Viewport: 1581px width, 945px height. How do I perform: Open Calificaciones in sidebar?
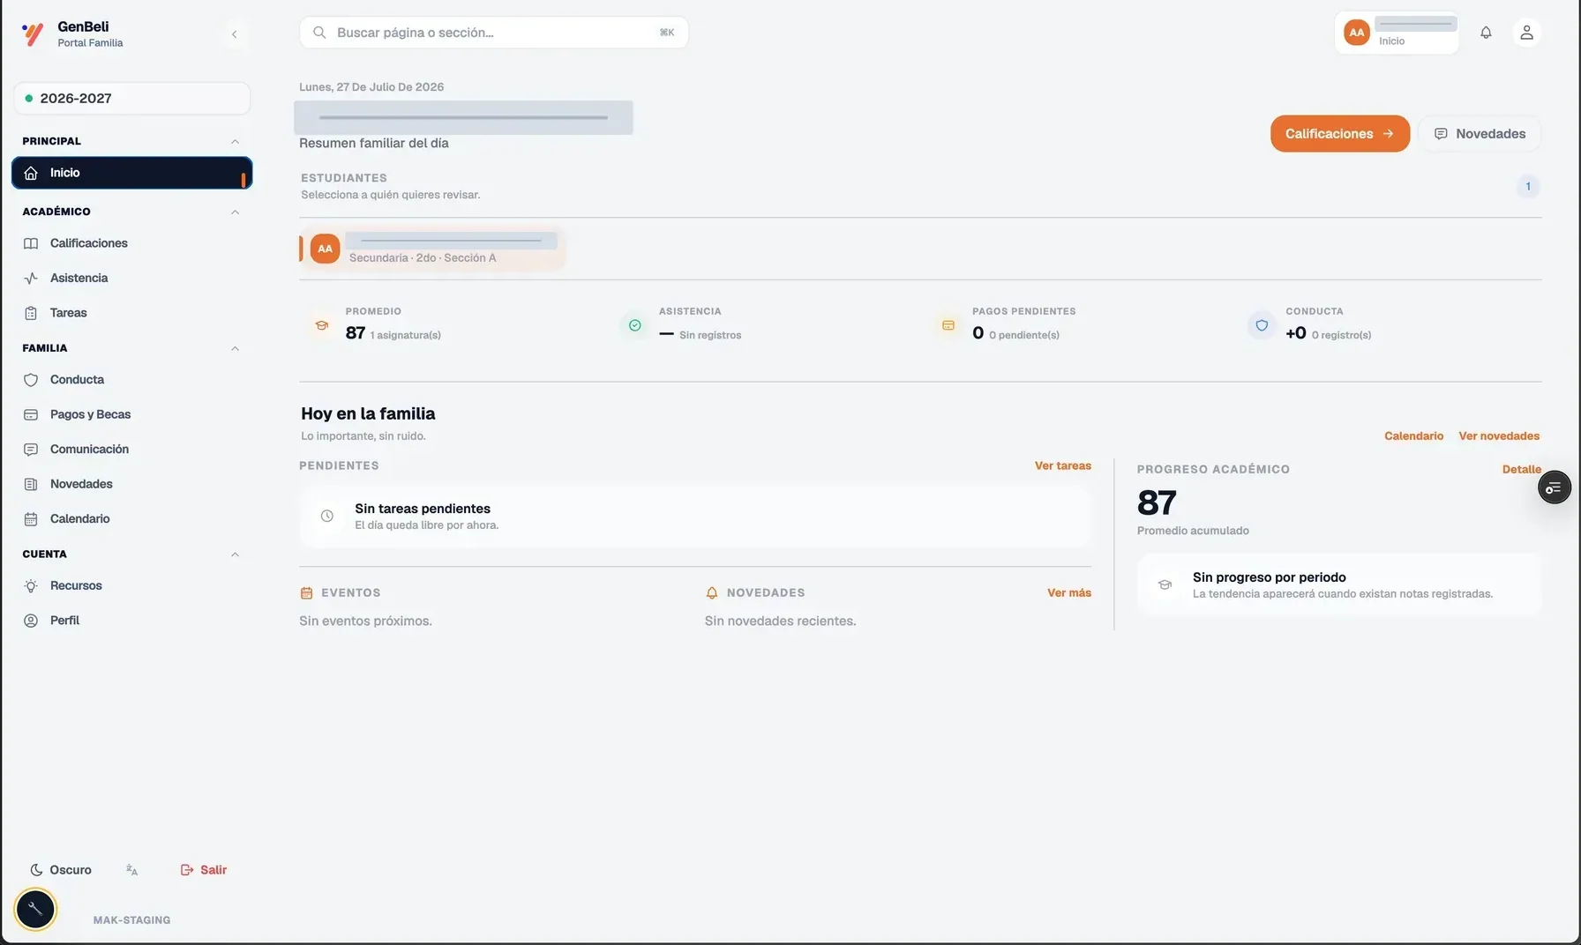(x=131, y=243)
